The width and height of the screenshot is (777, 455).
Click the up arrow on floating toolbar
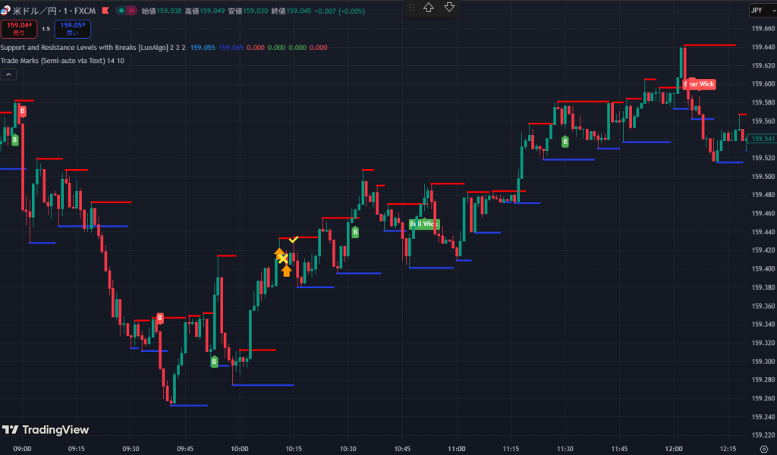[429, 8]
